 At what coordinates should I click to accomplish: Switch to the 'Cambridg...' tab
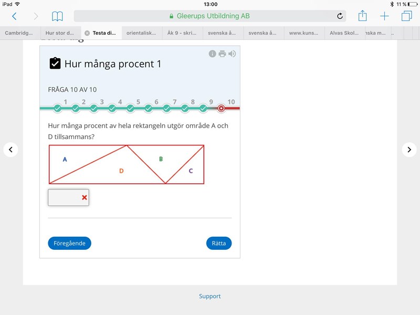(19, 33)
